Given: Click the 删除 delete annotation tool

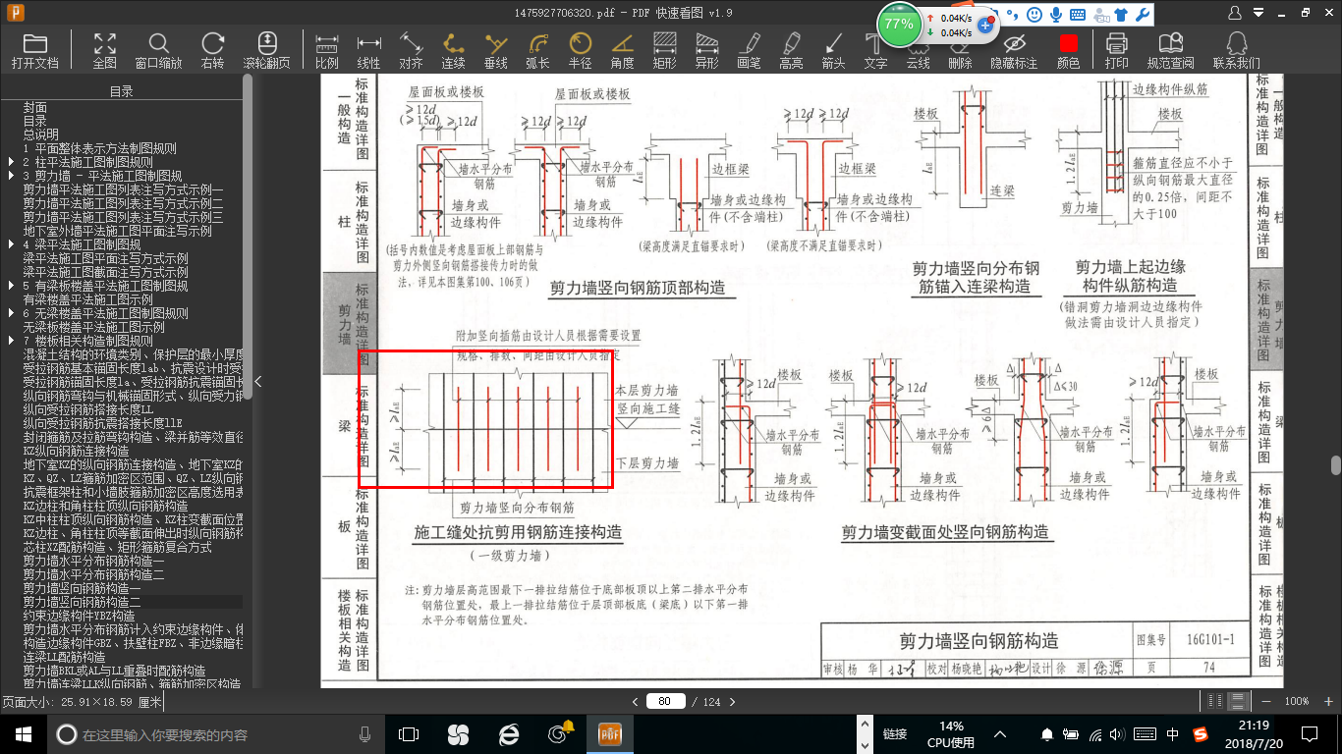Looking at the screenshot, I should click(x=960, y=50).
